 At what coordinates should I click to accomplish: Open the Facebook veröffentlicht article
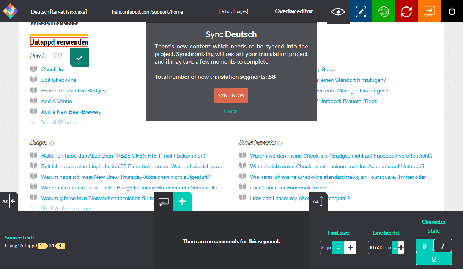pos(341,156)
